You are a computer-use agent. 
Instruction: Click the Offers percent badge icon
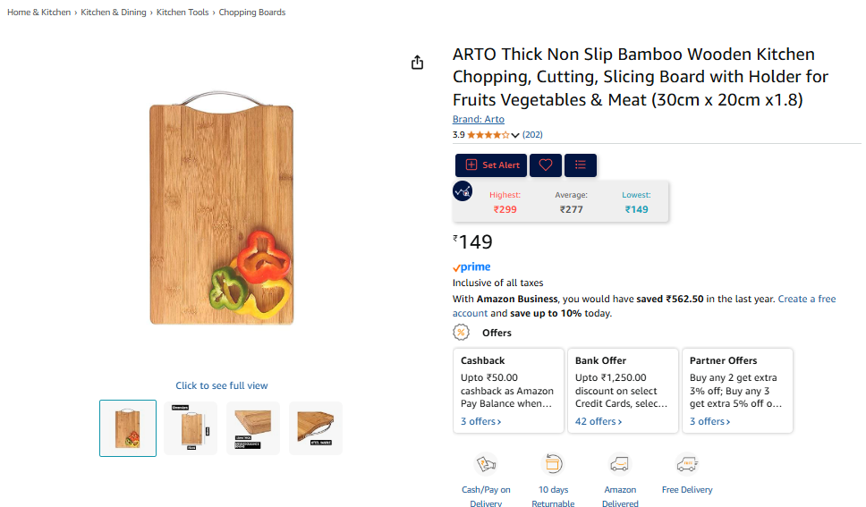click(461, 333)
